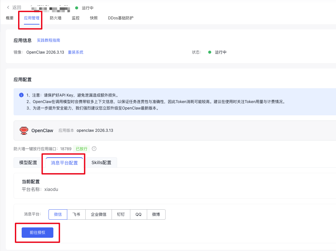Click the red OpenClaw logo icon
This screenshot has width=336, height=251.
24,131
